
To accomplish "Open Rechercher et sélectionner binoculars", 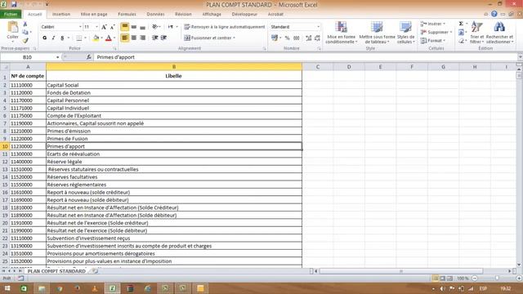I will coord(499,33).
